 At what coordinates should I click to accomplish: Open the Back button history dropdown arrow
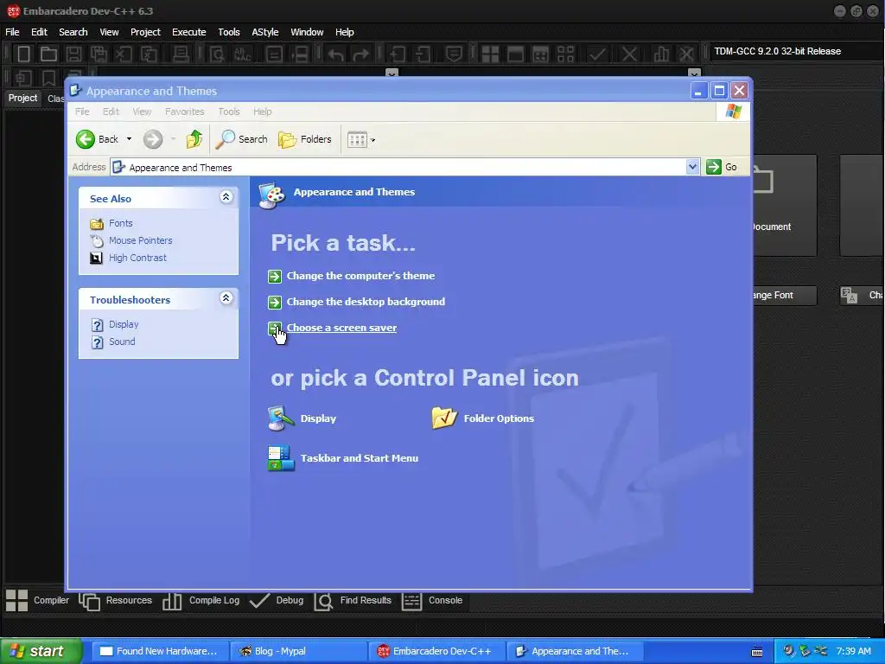point(130,139)
